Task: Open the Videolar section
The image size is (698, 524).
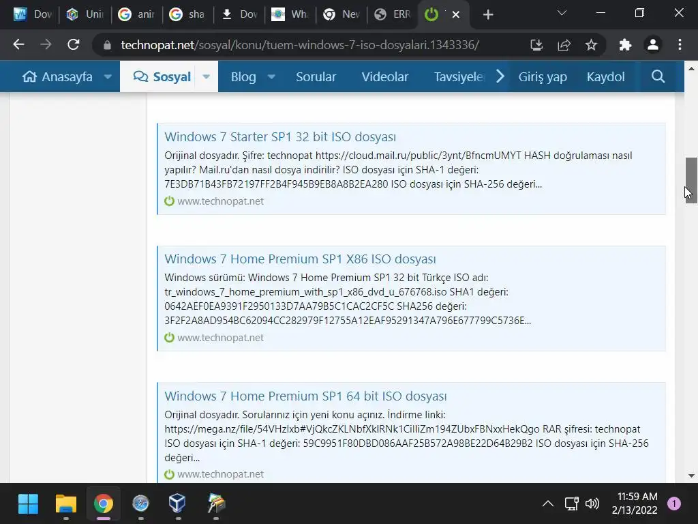Action: coord(385,76)
